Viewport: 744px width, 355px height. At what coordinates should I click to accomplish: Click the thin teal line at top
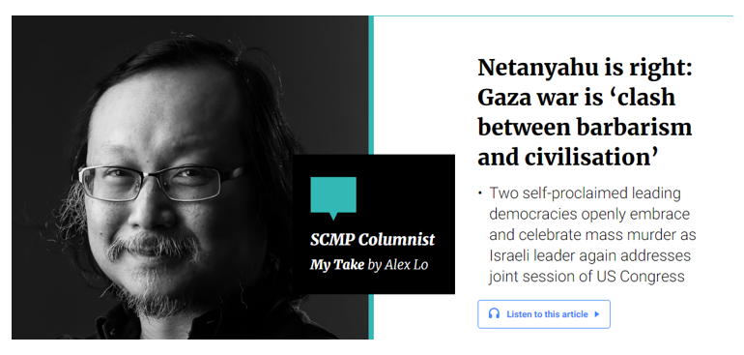554,16
